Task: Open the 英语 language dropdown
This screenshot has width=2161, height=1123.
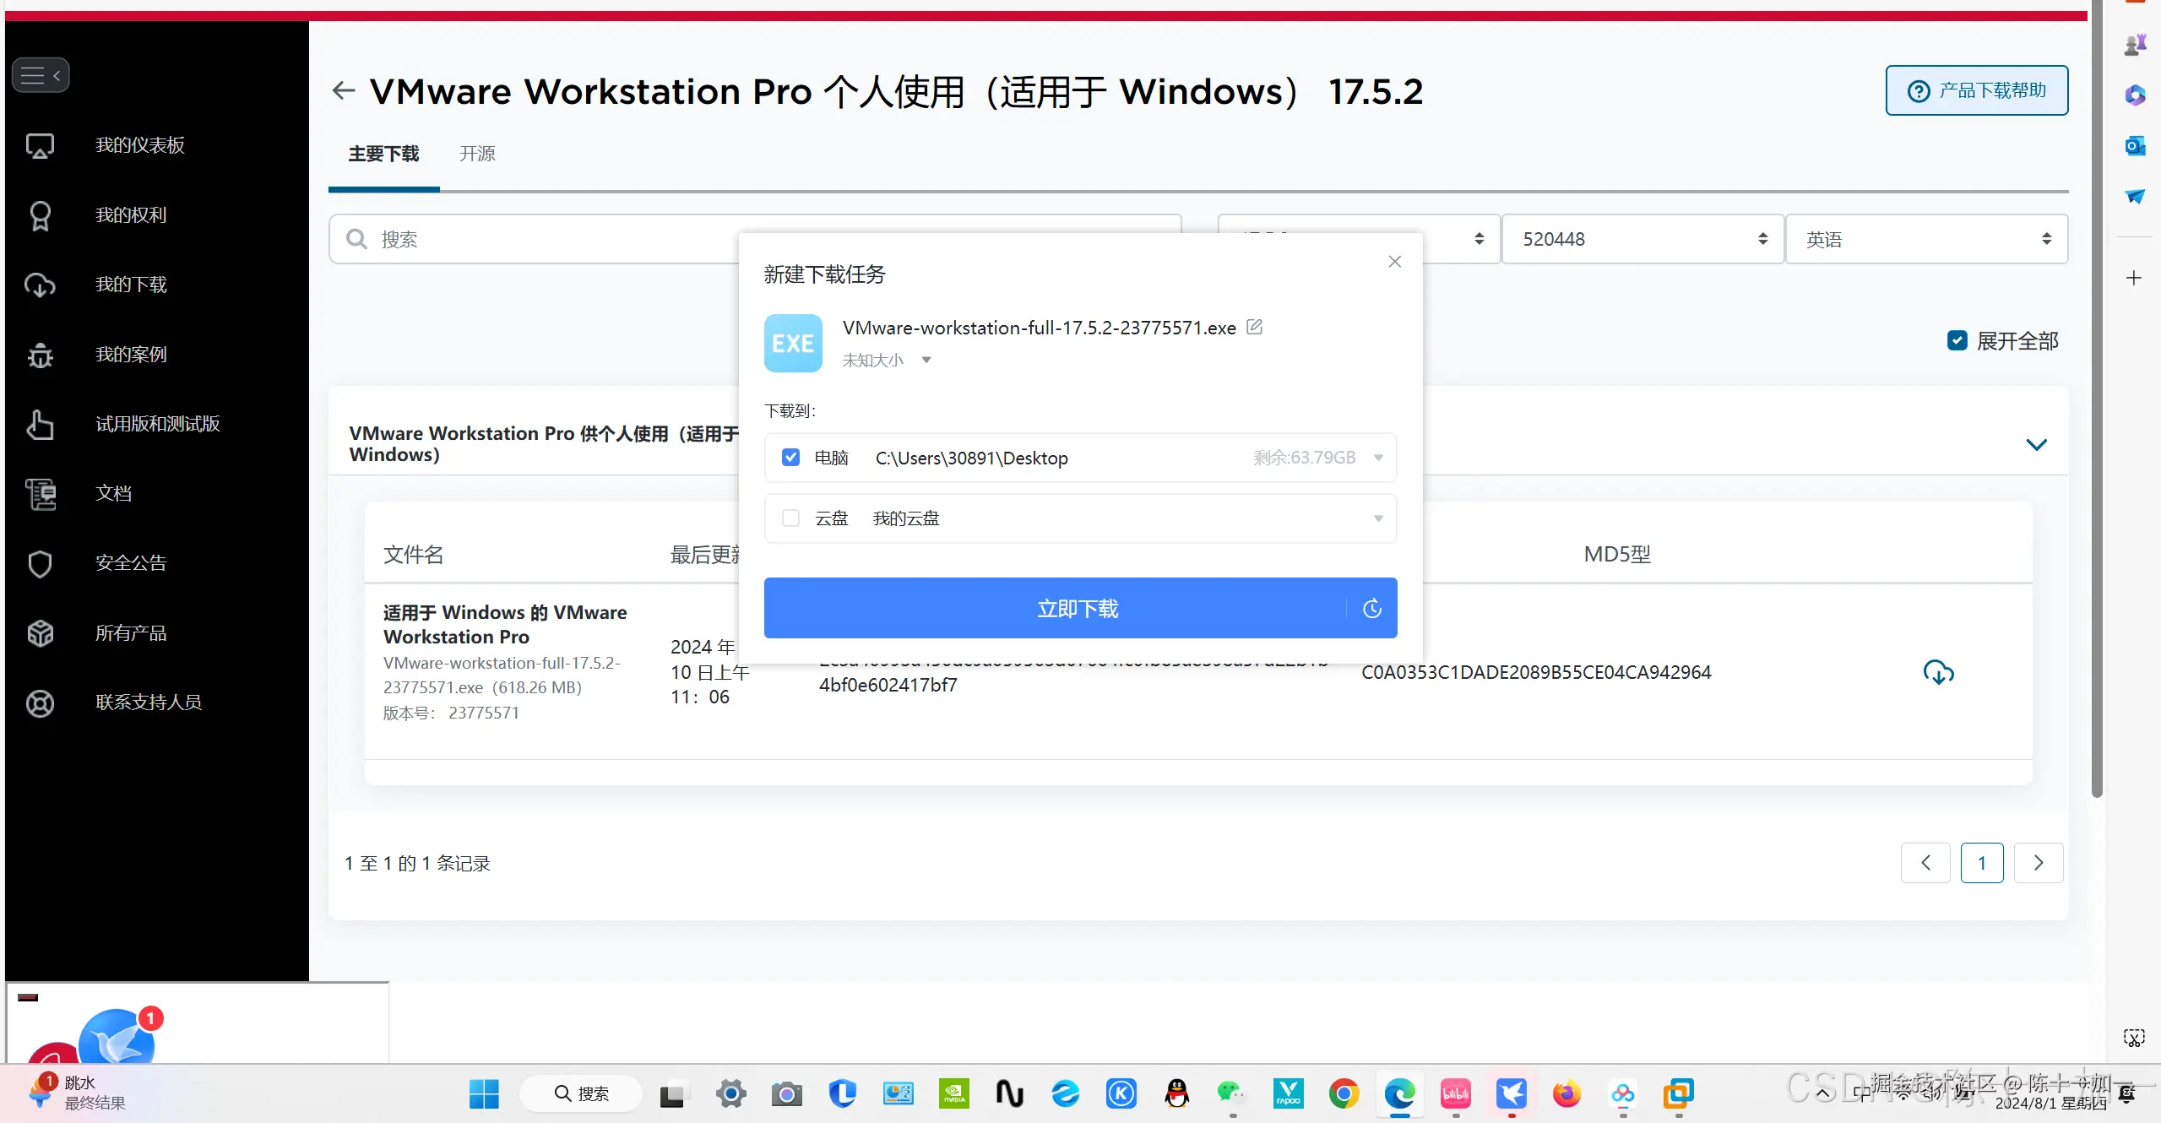Action: click(1925, 239)
